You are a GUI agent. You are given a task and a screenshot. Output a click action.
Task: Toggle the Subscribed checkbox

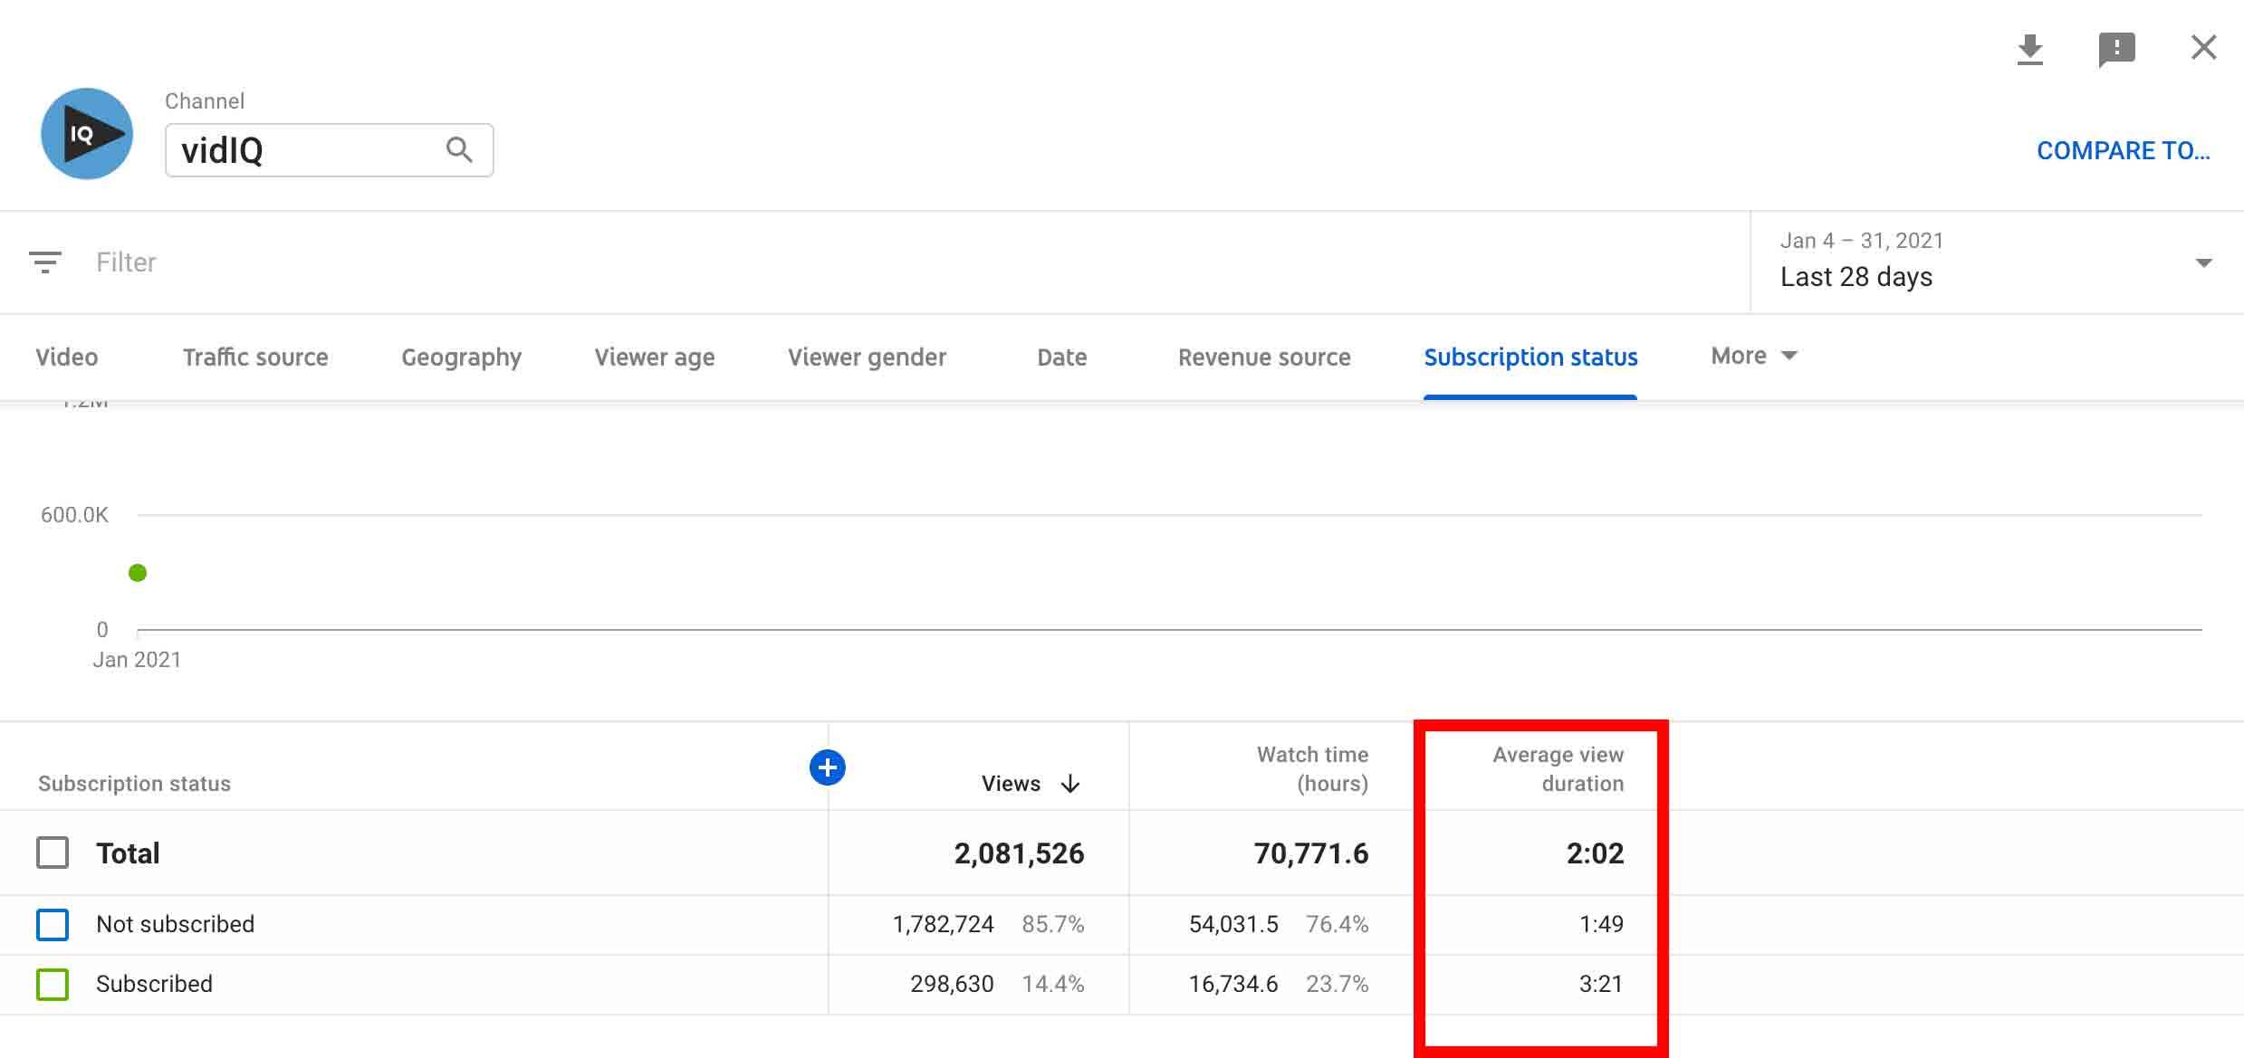click(x=53, y=984)
